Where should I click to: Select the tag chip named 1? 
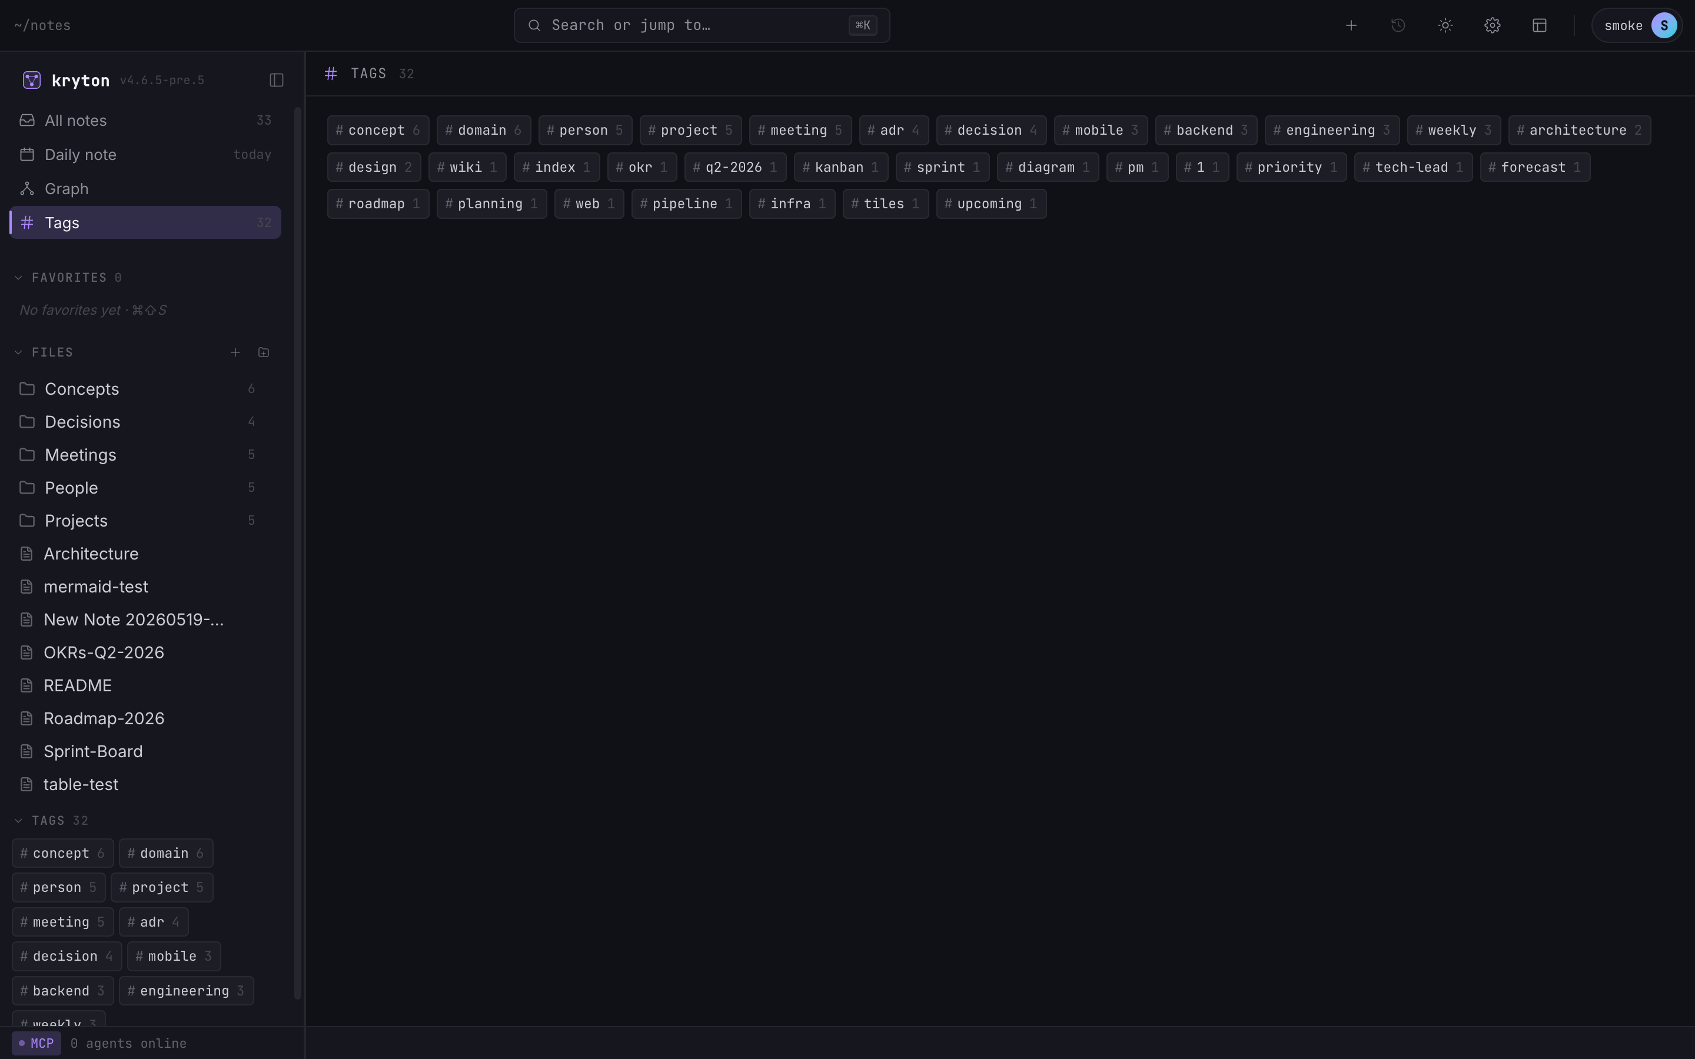[x=1202, y=168]
